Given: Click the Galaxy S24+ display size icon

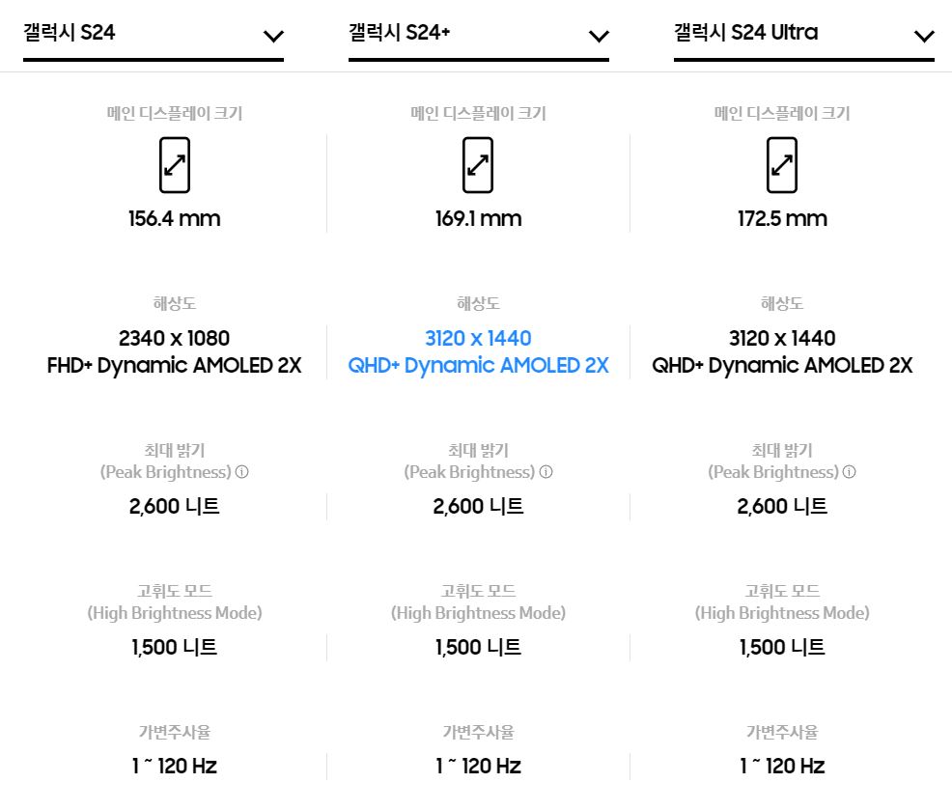Looking at the screenshot, I should (x=478, y=164).
